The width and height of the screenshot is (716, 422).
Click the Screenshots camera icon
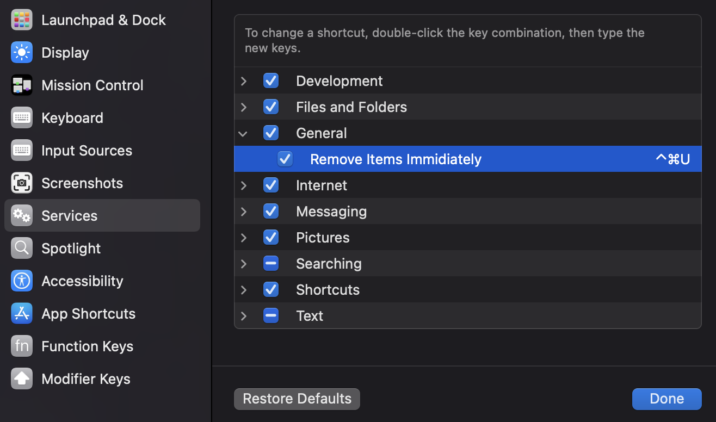coord(22,183)
